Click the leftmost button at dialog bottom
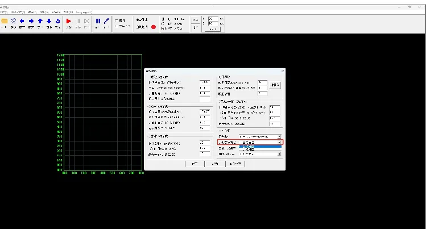426x229 pixels. coord(195,164)
